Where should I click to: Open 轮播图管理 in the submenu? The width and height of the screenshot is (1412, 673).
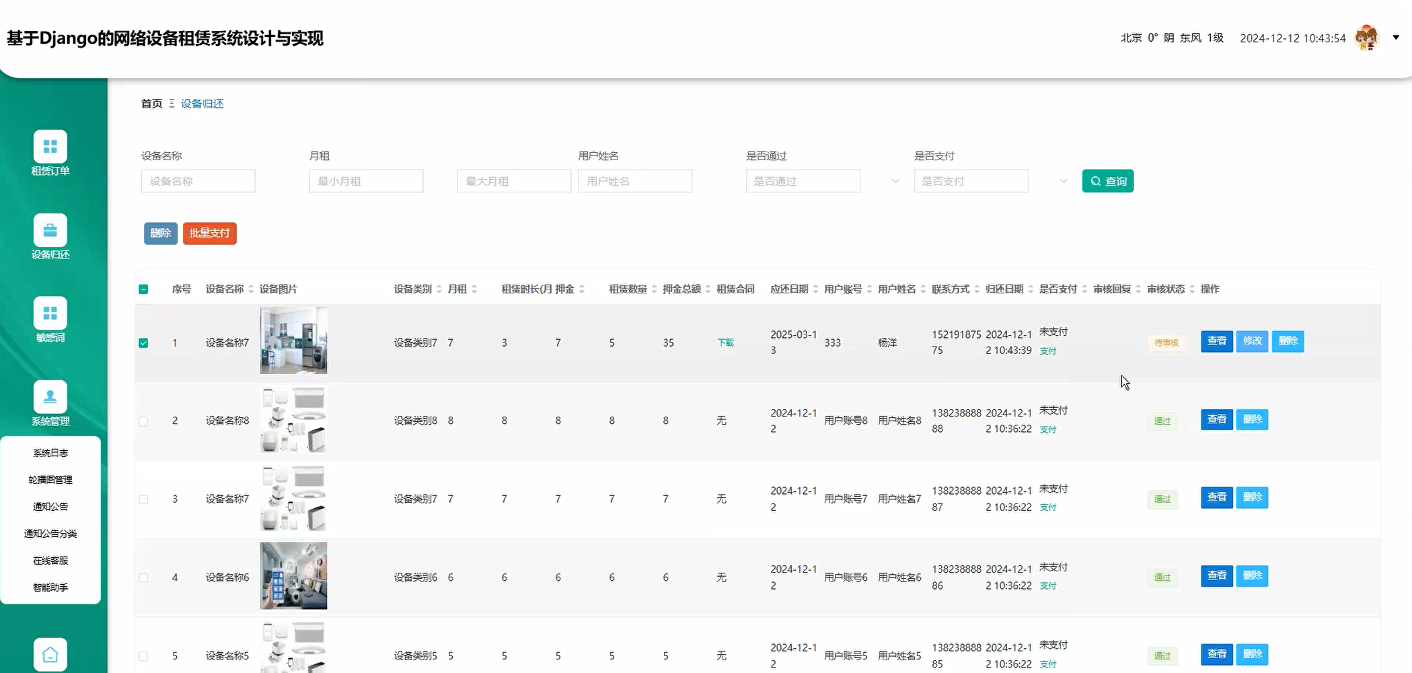50,480
